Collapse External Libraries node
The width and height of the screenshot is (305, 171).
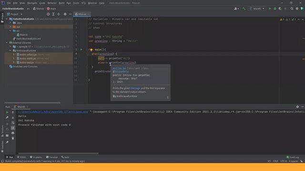pos(7,43)
